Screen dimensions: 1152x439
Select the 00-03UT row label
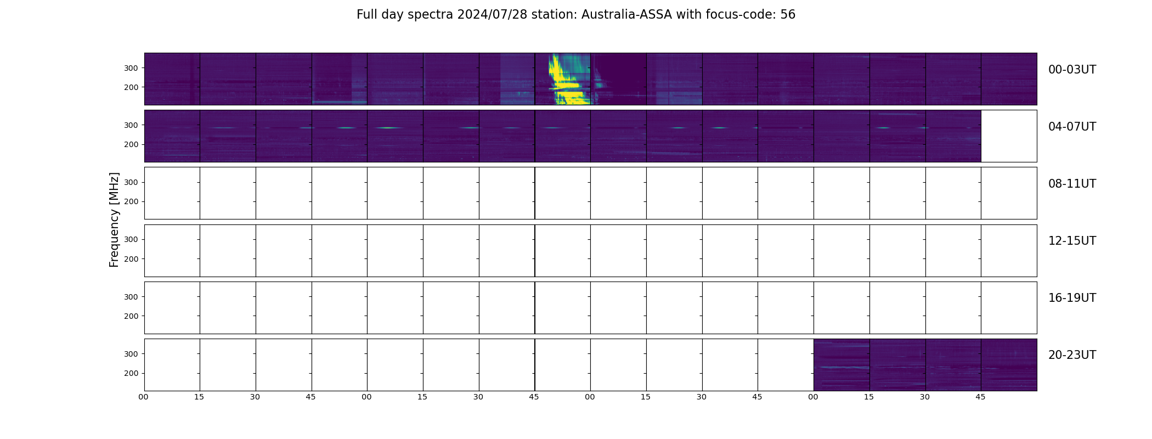pos(1072,70)
